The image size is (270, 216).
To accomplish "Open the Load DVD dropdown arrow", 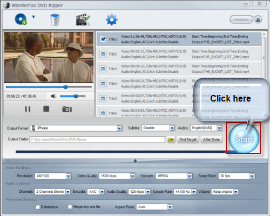I will [33, 17].
